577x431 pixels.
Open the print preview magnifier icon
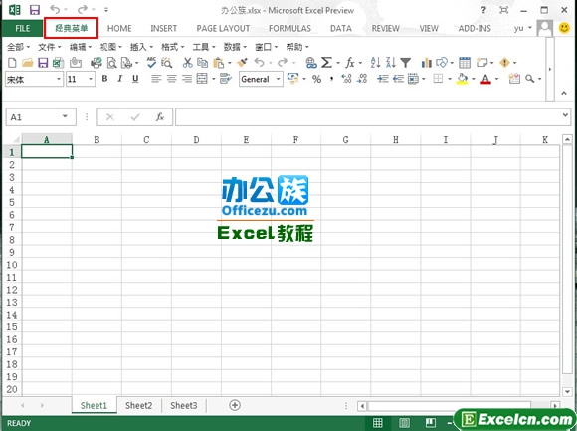tap(111, 63)
